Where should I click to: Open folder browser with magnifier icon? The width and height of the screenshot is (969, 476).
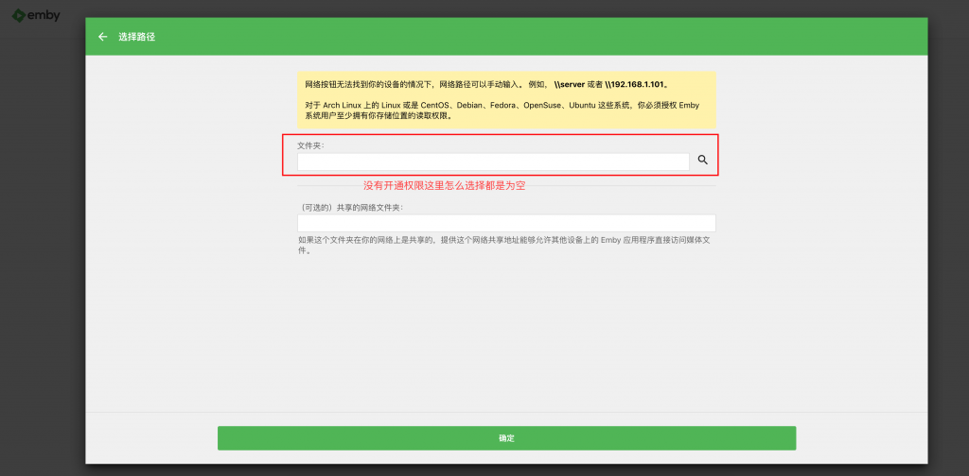tap(703, 160)
